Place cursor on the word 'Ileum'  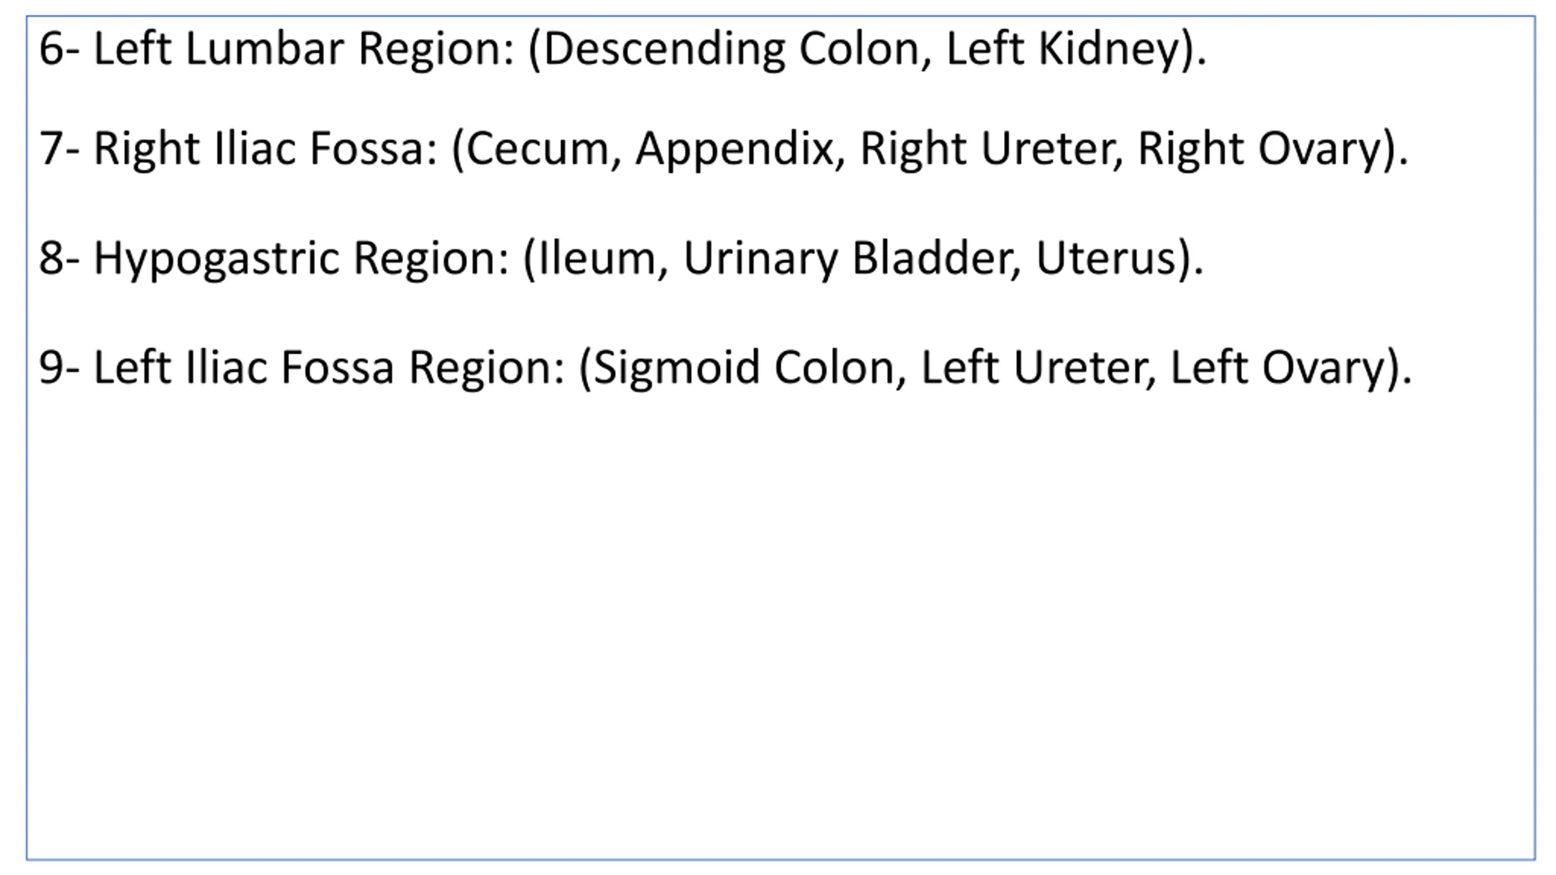[597, 258]
